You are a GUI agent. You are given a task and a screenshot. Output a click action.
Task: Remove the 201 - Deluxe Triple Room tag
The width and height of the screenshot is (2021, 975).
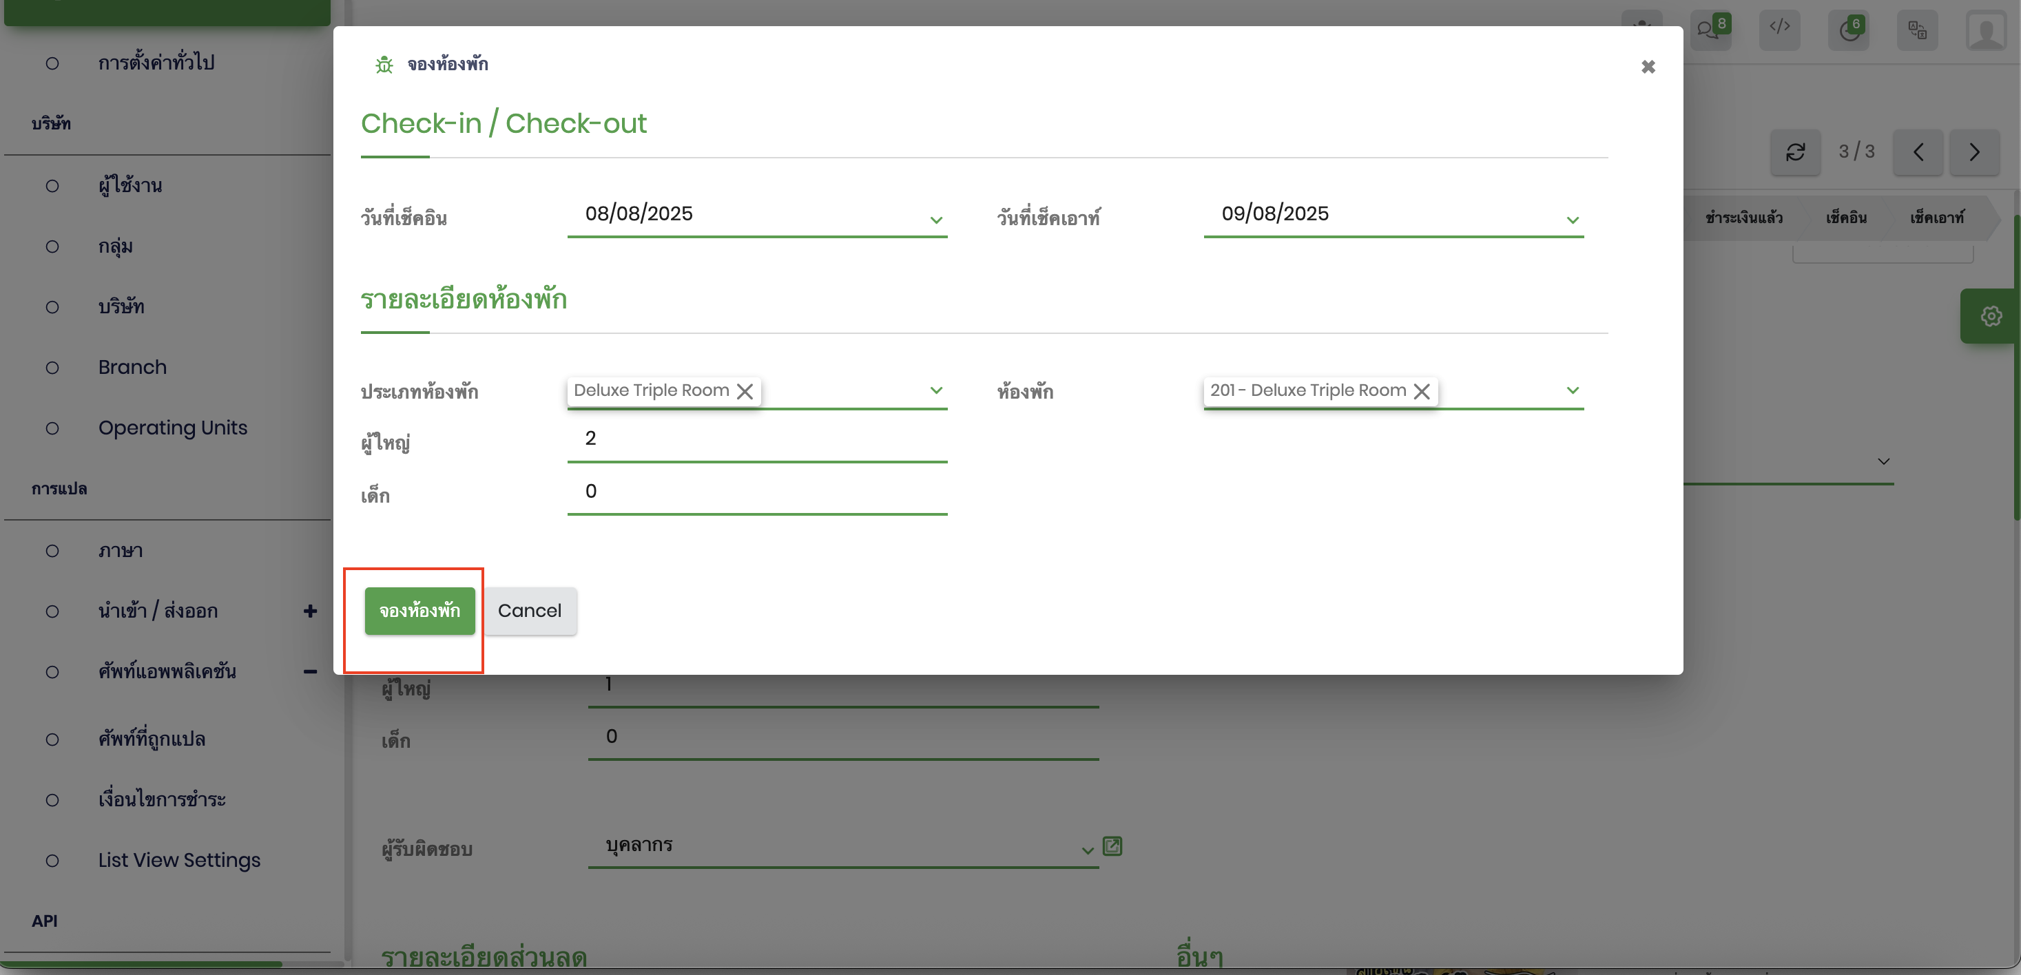(1421, 390)
